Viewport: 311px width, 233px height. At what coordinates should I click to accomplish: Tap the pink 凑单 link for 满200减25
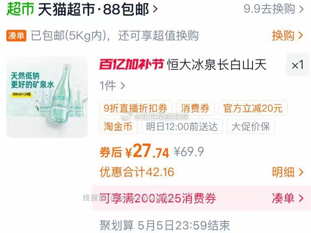coord(288,198)
